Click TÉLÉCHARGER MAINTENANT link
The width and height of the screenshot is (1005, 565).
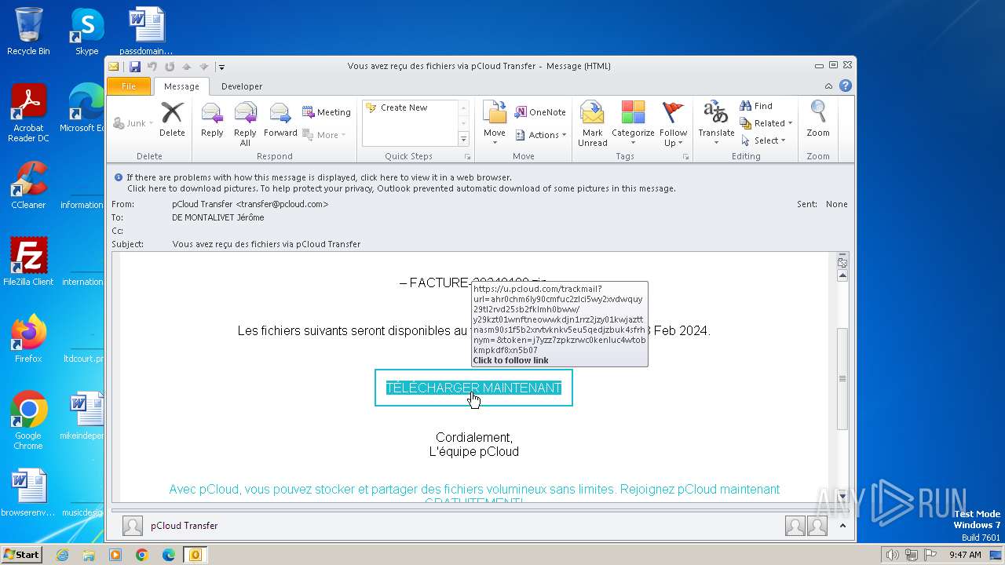(473, 388)
